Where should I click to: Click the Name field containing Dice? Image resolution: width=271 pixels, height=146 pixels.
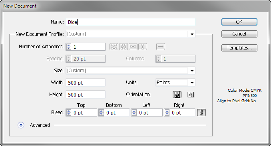click(130, 22)
